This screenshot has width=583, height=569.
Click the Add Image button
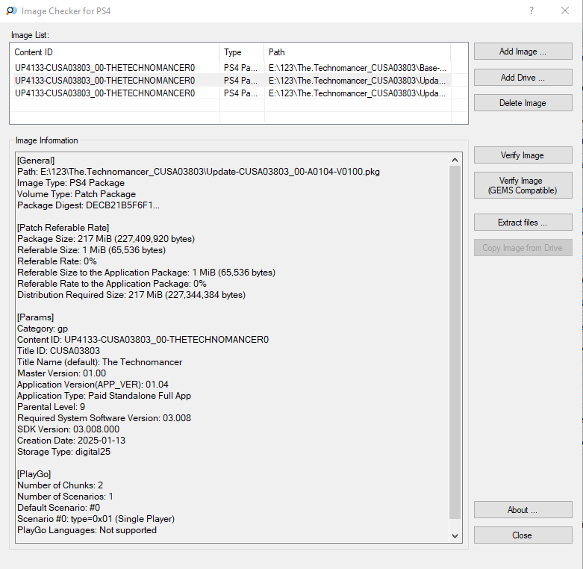click(523, 52)
